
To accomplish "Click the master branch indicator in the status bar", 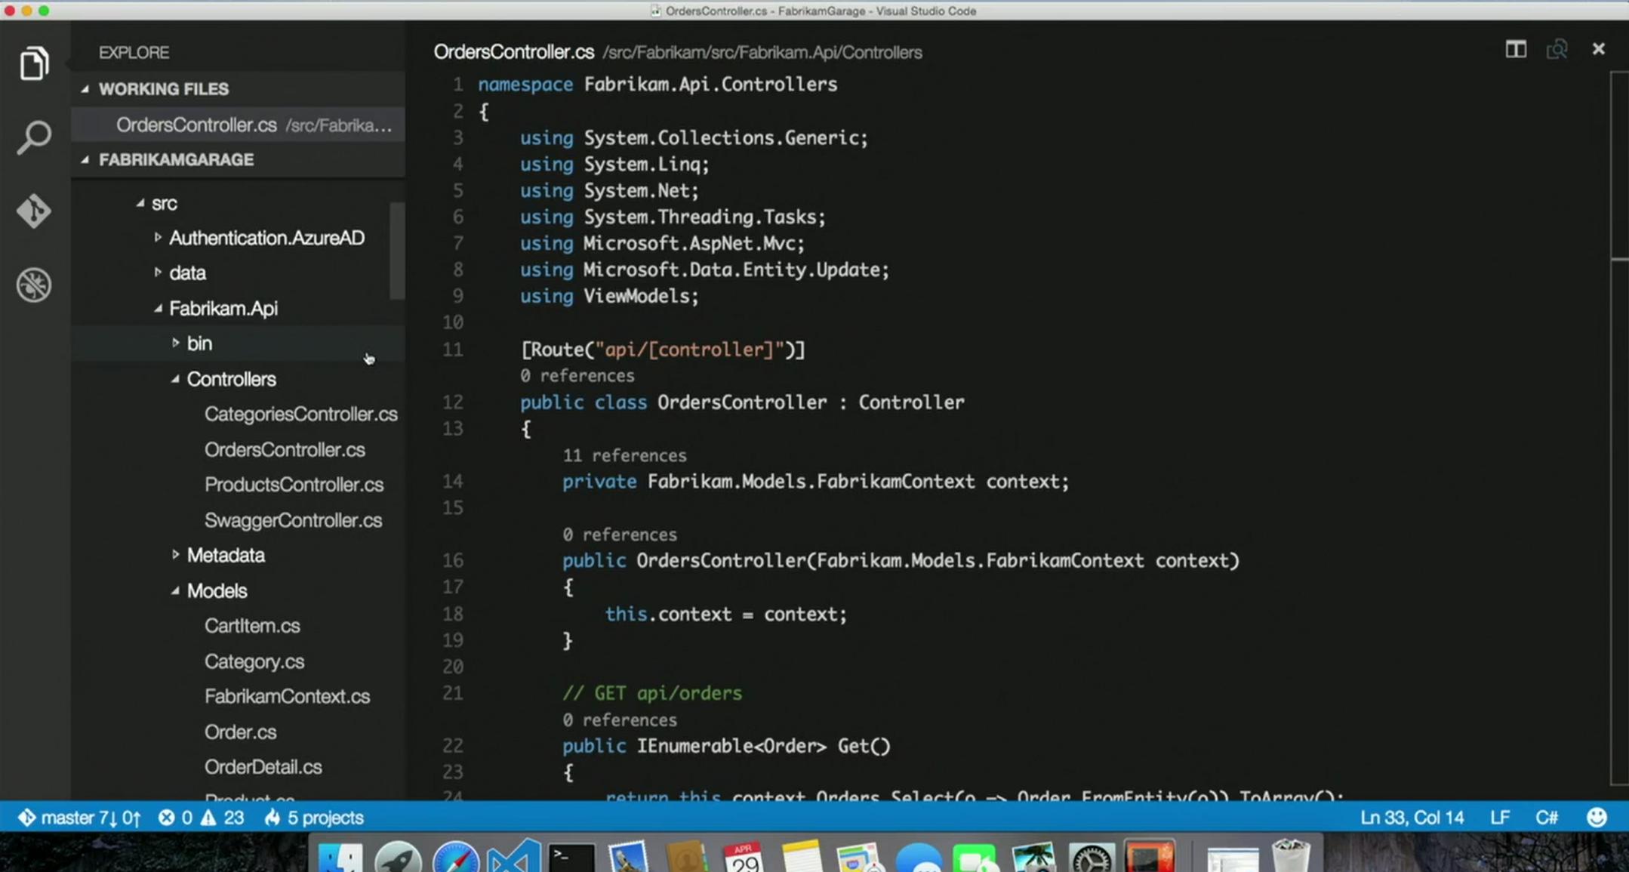I will pyautogui.click(x=79, y=818).
